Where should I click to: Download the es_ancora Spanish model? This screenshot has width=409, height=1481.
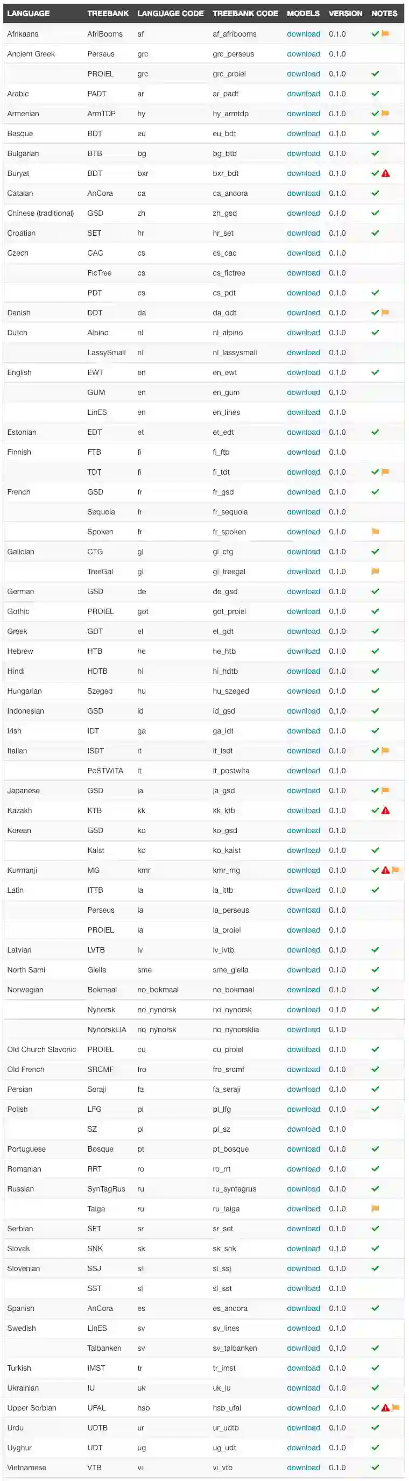coord(303,1308)
